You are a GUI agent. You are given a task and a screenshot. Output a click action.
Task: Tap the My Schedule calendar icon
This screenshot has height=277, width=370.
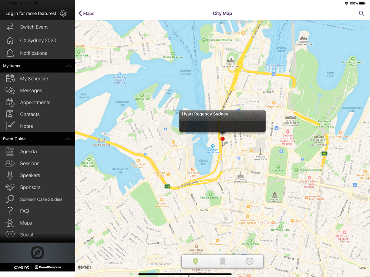pyautogui.click(x=10, y=78)
